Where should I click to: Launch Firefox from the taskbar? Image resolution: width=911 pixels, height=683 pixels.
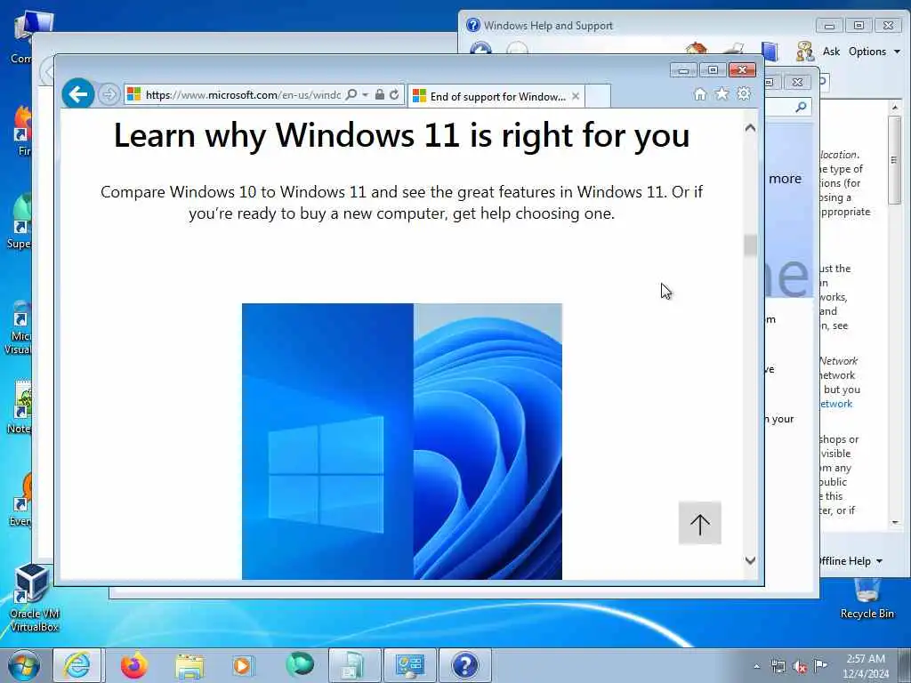pos(133,665)
